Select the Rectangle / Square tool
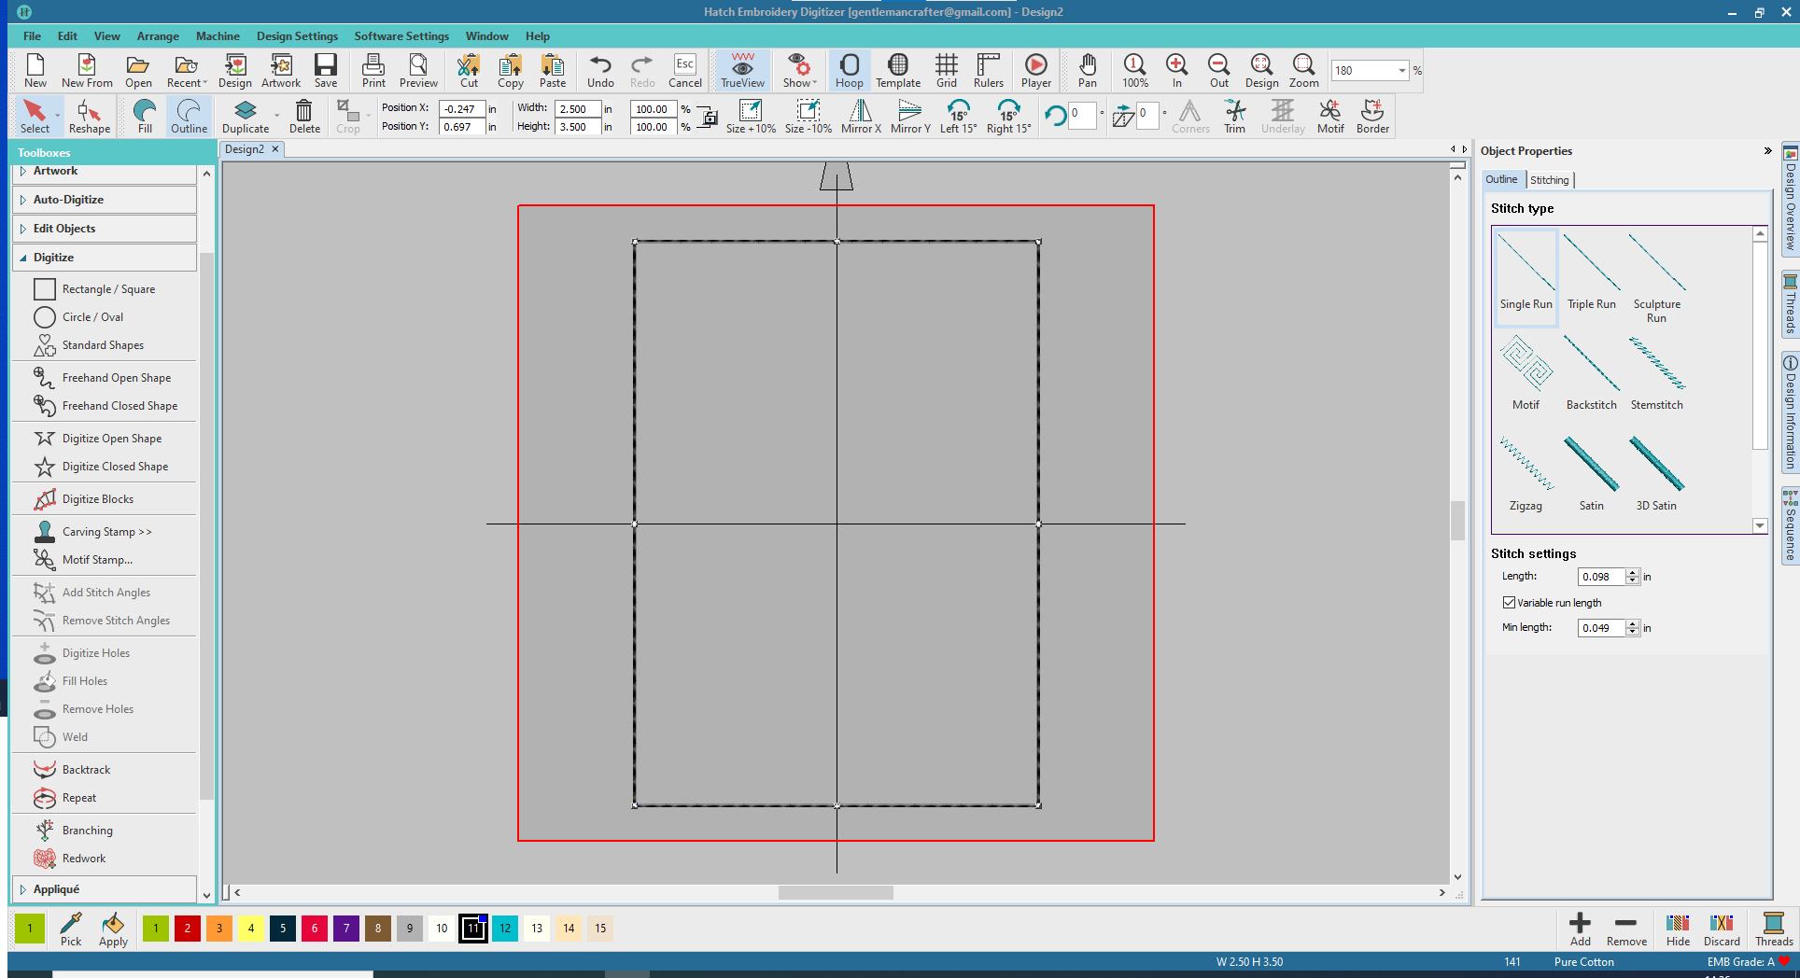The width and height of the screenshot is (1800, 978). pos(108,289)
